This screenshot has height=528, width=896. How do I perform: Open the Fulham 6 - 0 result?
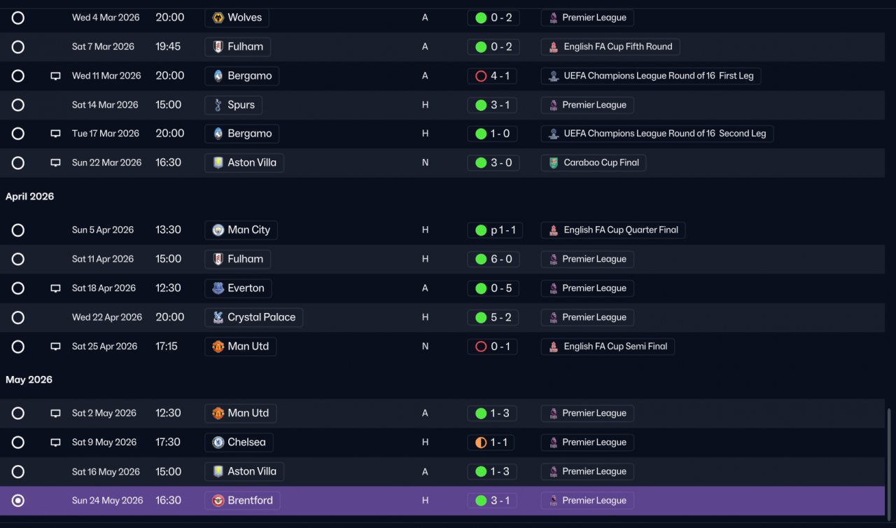click(x=493, y=259)
